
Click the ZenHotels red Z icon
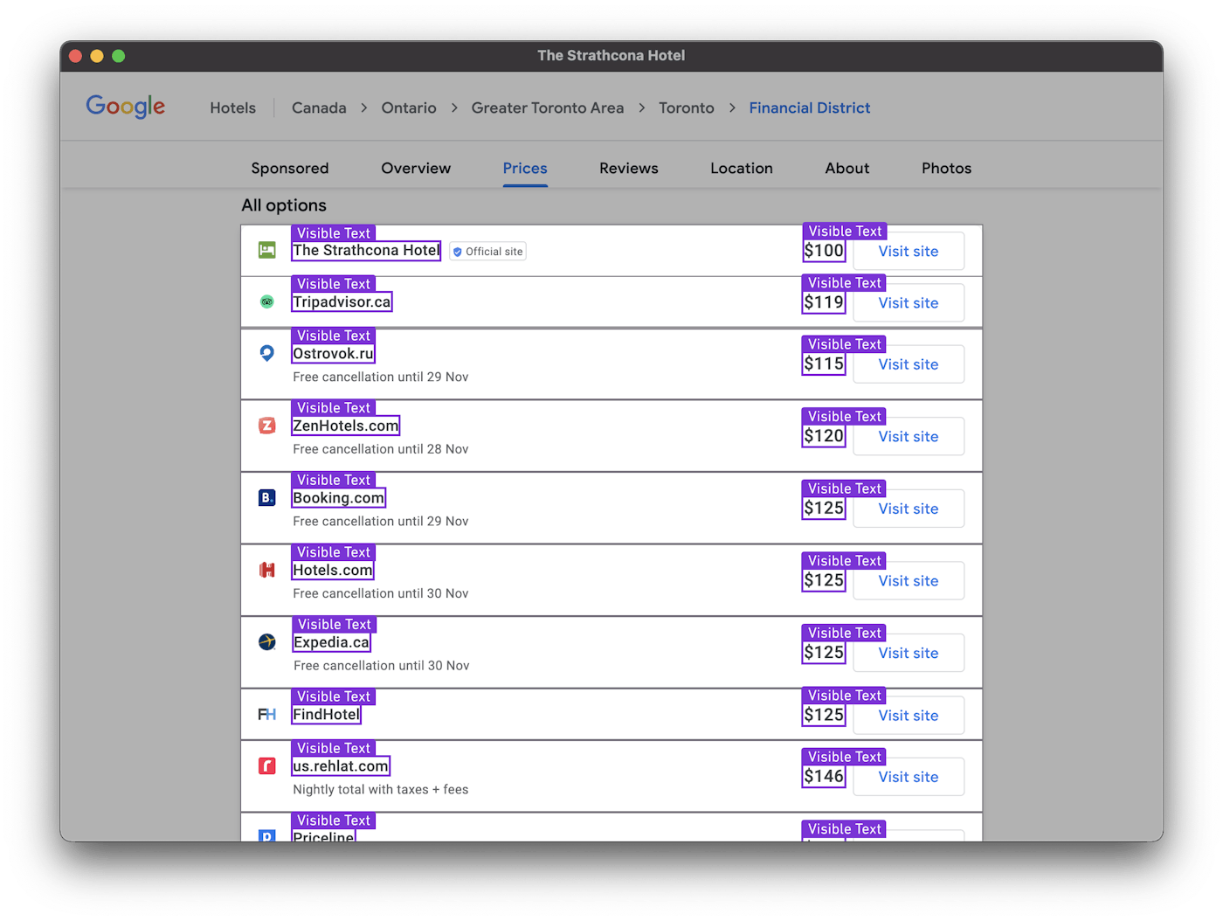click(x=267, y=426)
